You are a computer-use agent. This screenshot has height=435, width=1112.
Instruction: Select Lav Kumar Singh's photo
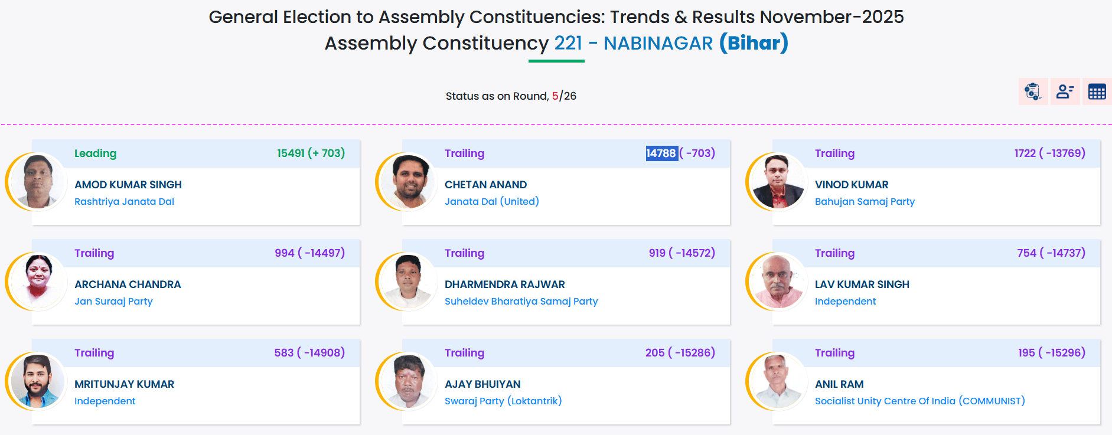[x=778, y=281]
